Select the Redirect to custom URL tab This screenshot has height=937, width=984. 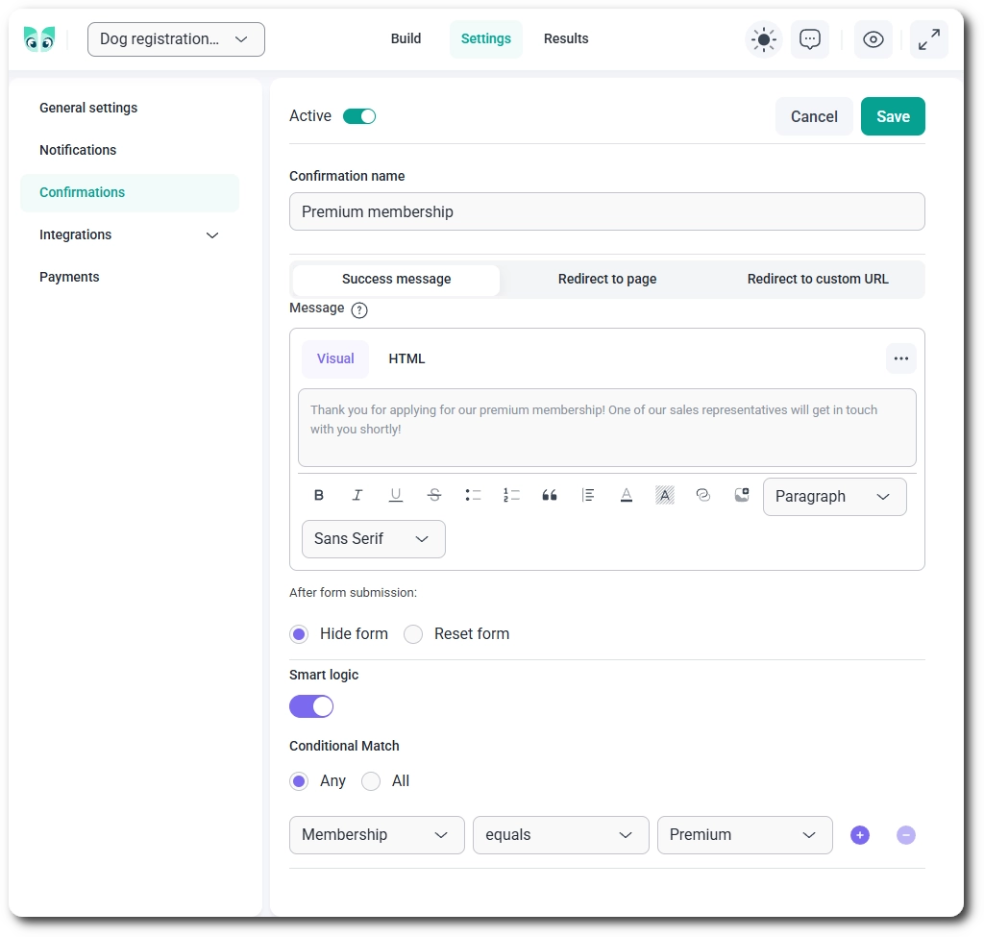tap(818, 280)
